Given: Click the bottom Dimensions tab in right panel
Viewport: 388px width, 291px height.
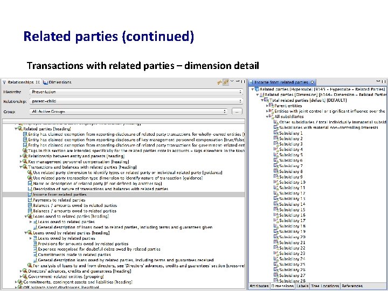Looking at the screenshot, I should [282, 286].
